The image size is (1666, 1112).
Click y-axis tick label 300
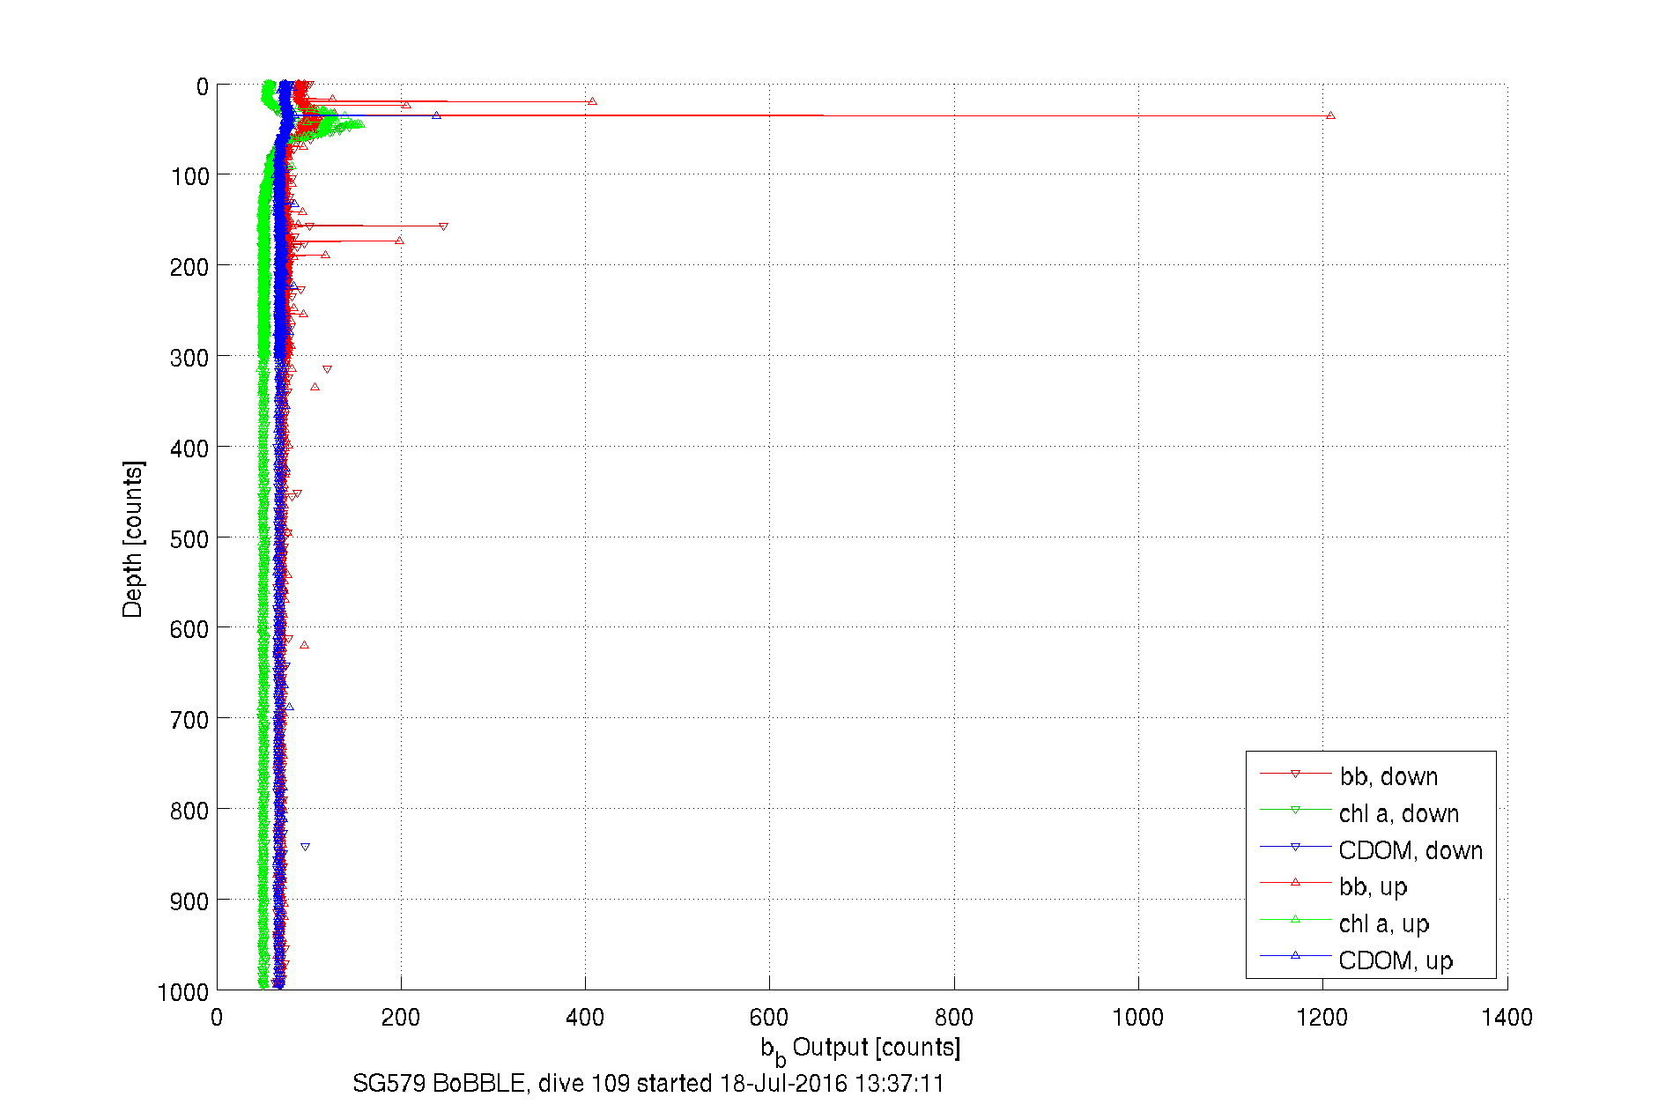(x=190, y=358)
